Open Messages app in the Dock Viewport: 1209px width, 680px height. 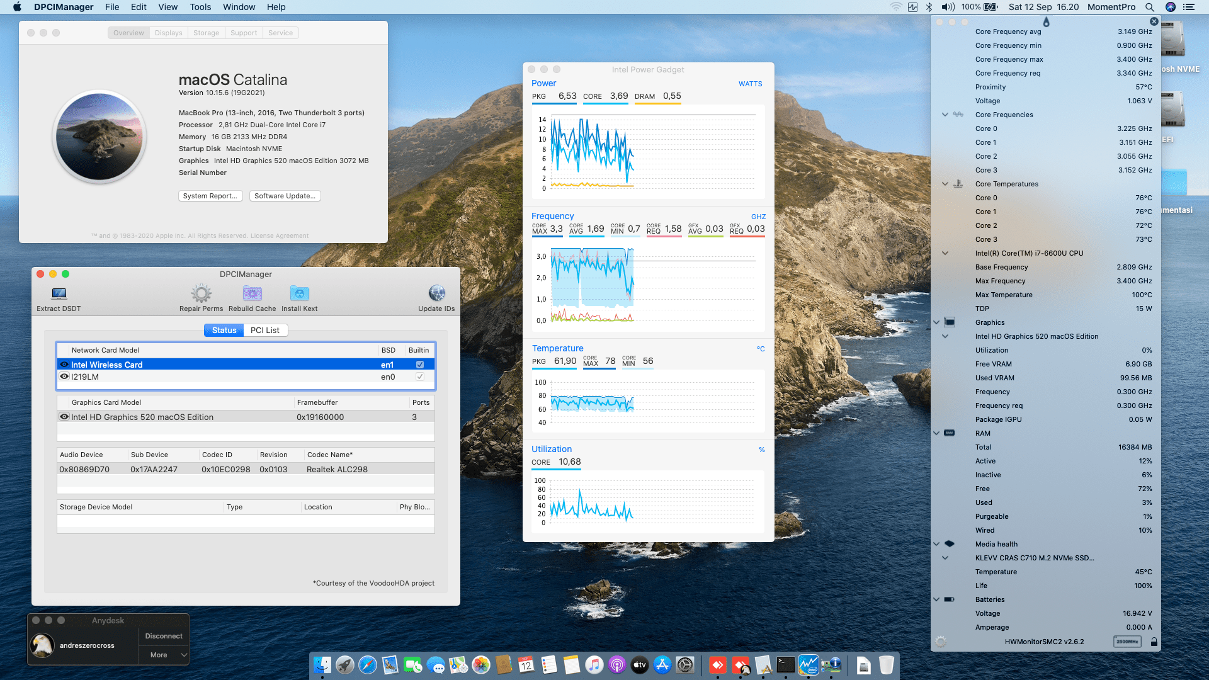click(436, 665)
